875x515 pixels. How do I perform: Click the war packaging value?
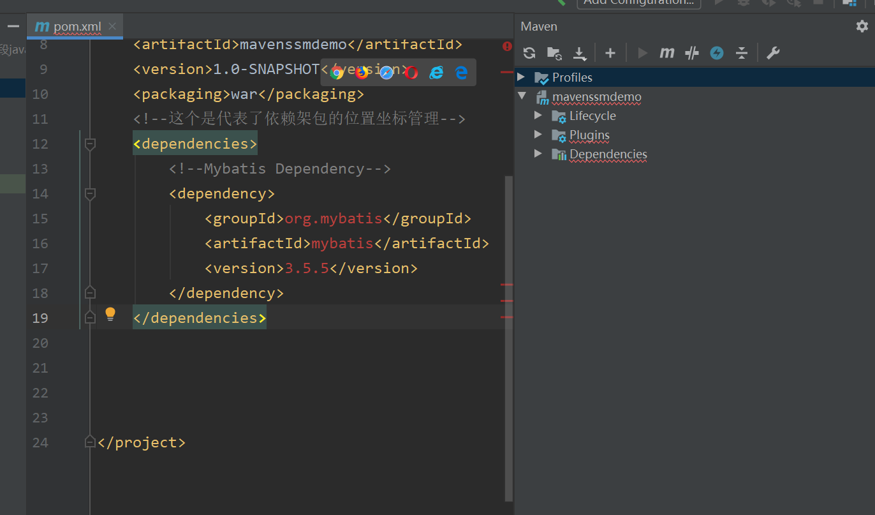pyautogui.click(x=244, y=94)
